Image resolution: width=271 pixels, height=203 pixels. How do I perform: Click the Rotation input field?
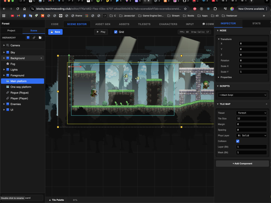click(253, 60)
